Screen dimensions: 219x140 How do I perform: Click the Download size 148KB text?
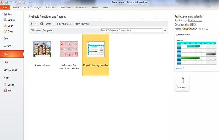click(185, 24)
